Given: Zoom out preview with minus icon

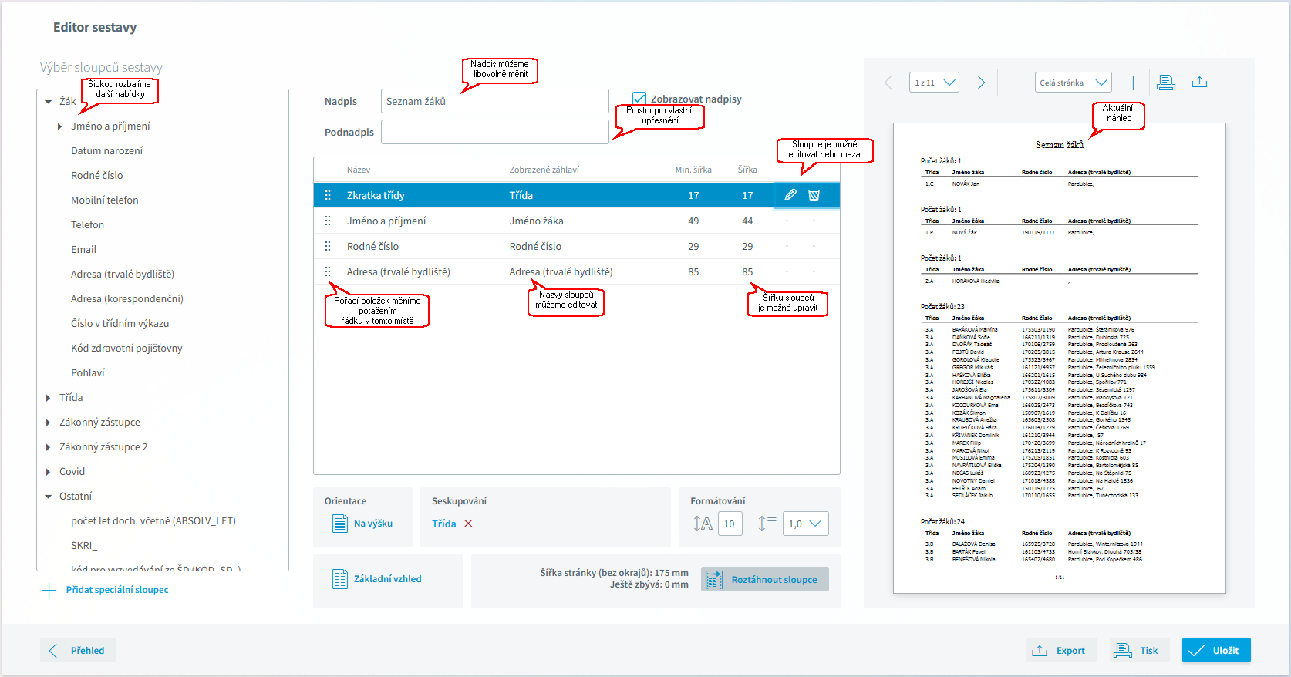Looking at the screenshot, I should (x=1014, y=83).
